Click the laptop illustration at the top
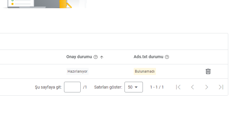Viewport: 233px width, 134px height. point(26,4)
